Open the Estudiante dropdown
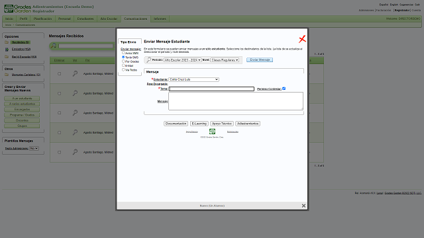This screenshot has width=424, height=238. [x=193, y=79]
